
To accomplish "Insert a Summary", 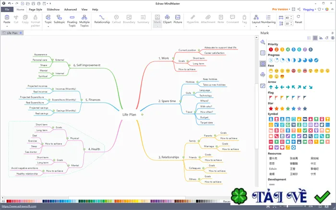I will coord(143,19).
